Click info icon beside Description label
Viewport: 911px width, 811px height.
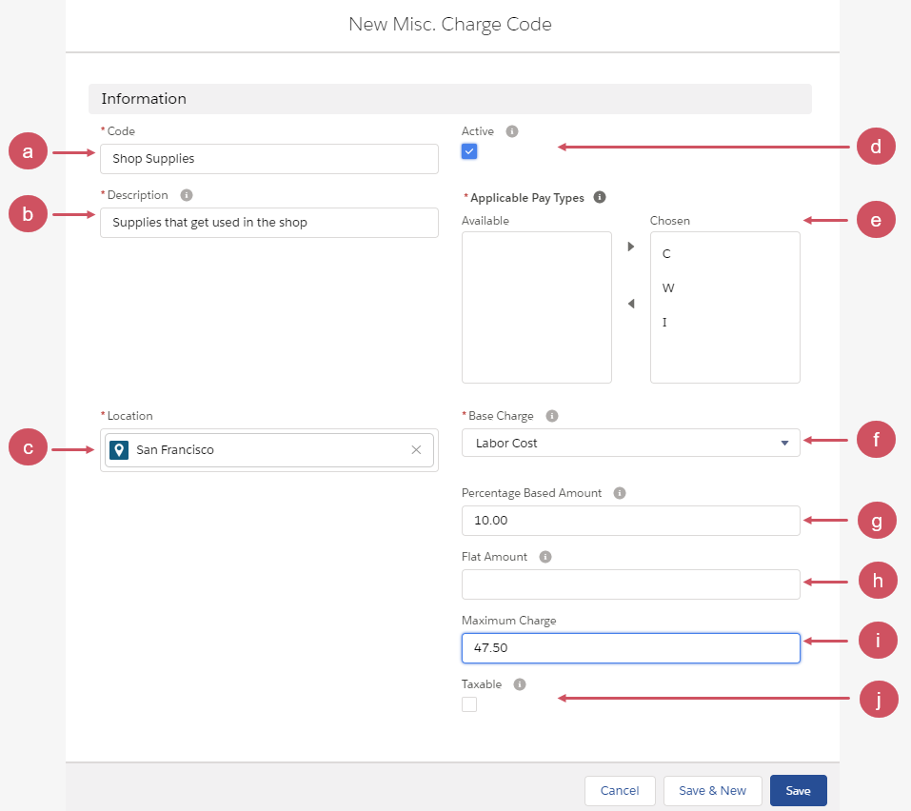pos(187,195)
